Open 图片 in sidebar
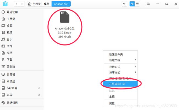The image size is (179, 110). (22, 46)
